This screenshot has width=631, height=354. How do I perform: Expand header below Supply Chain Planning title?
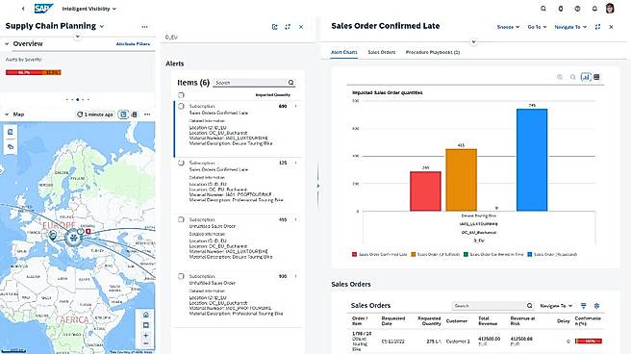[78, 37]
